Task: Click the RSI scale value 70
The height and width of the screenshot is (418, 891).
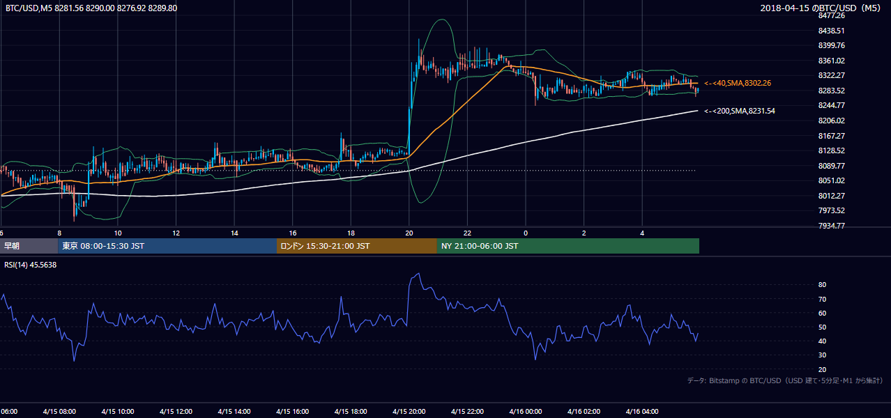Action: click(822, 299)
